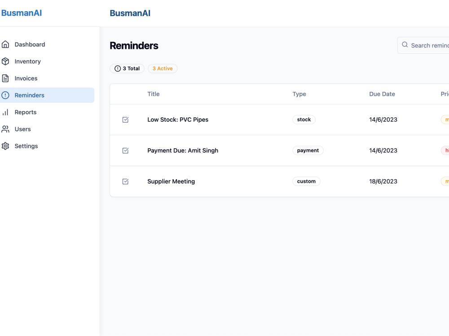
Task: Click due date 18/6/2023 for Supplier Meeting
Action: pos(383,181)
